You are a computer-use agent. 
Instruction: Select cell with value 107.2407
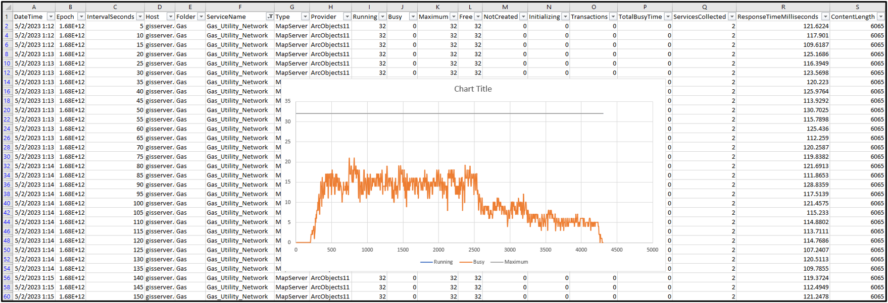point(783,250)
